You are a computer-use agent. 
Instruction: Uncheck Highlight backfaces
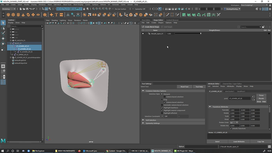pos(162,108)
